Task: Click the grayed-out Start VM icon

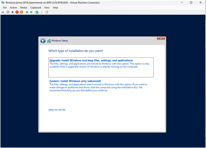Action: pyautogui.click(x=8, y=12)
